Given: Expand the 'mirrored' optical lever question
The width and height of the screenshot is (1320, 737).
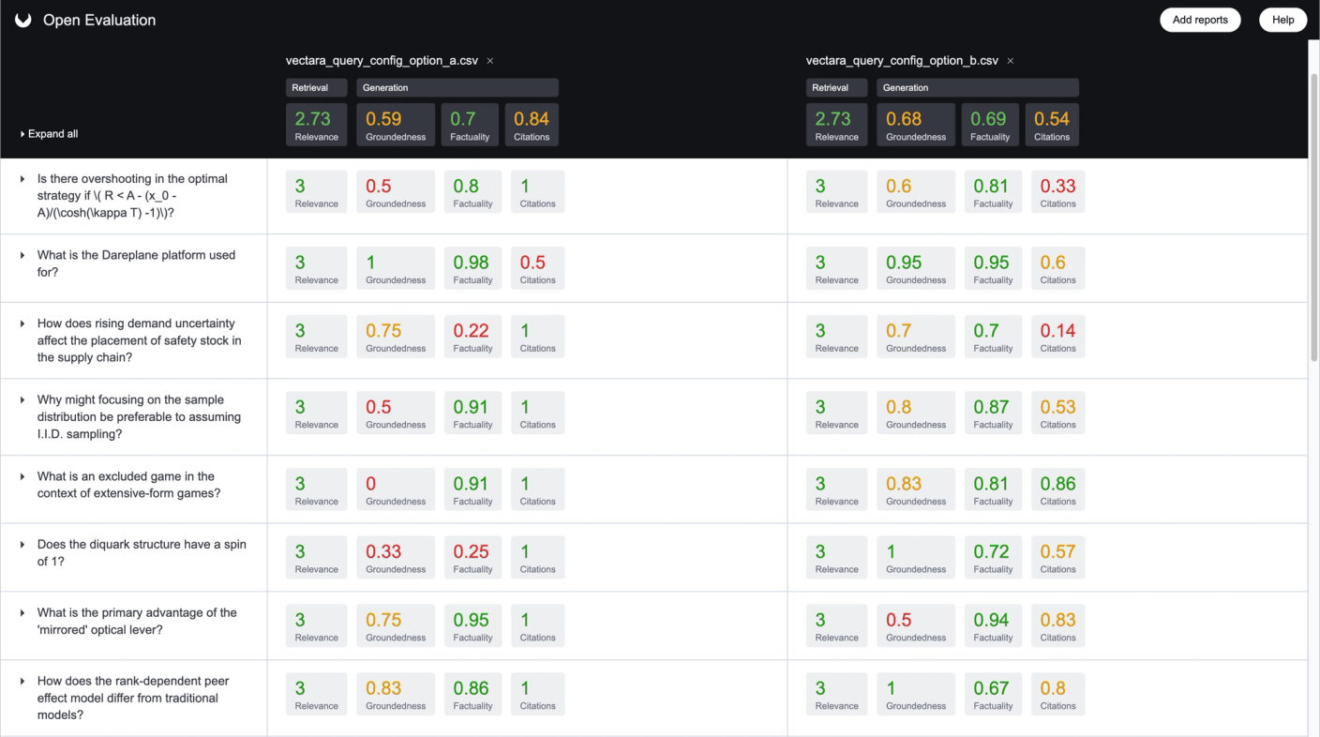Looking at the screenshot, I should pyautogui.click(x=22, y=613).
